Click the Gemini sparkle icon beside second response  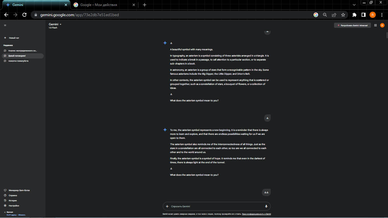point(165,130)
